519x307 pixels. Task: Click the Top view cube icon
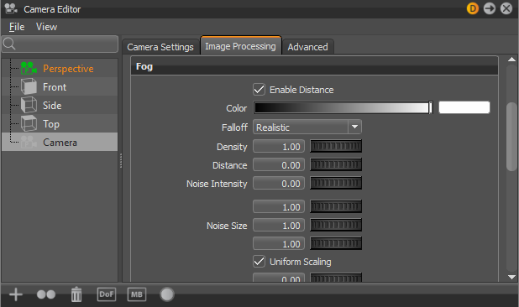pyautogui.click(x=29, y=124)
